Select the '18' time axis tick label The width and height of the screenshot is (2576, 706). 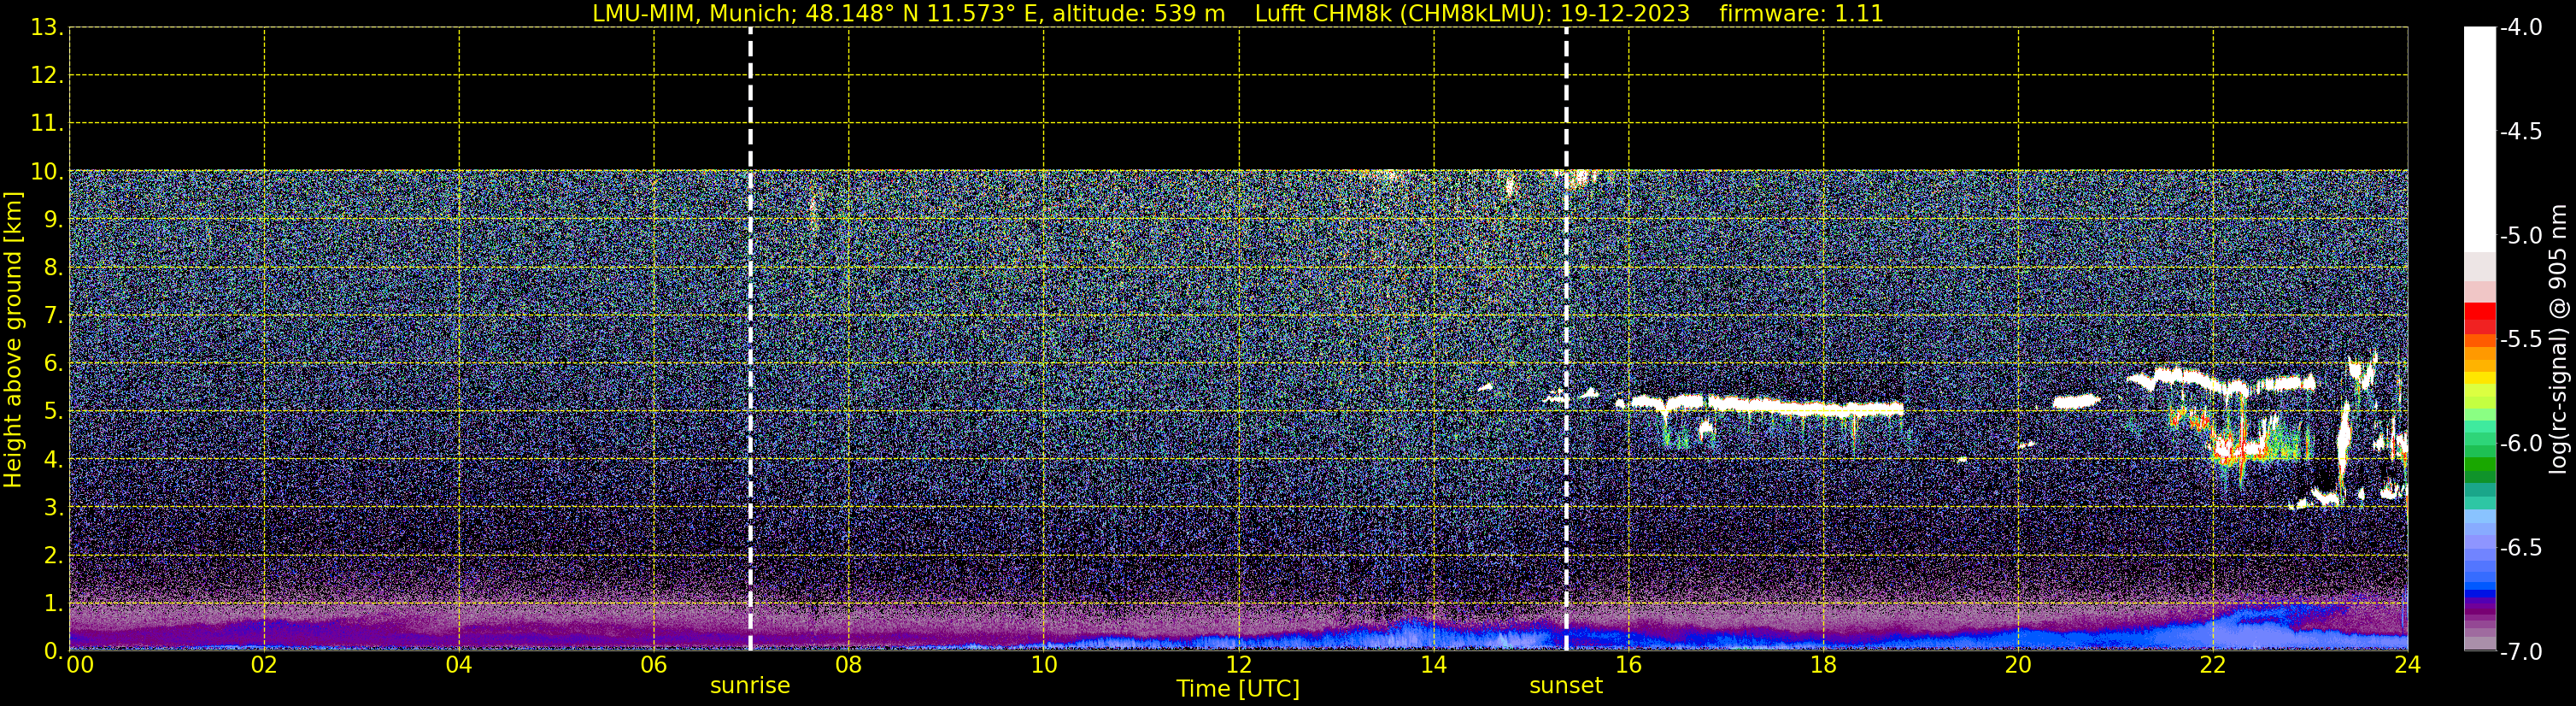click(1824, 665)
